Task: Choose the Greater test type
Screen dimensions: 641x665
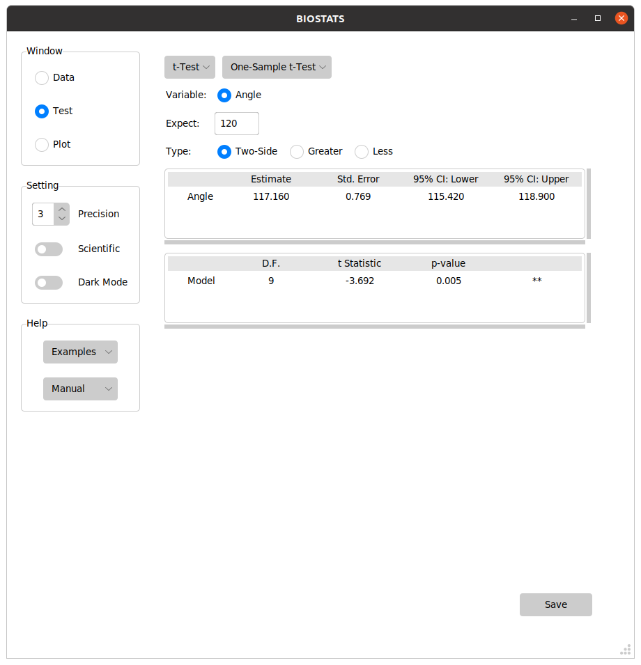Action: [297, 152]
